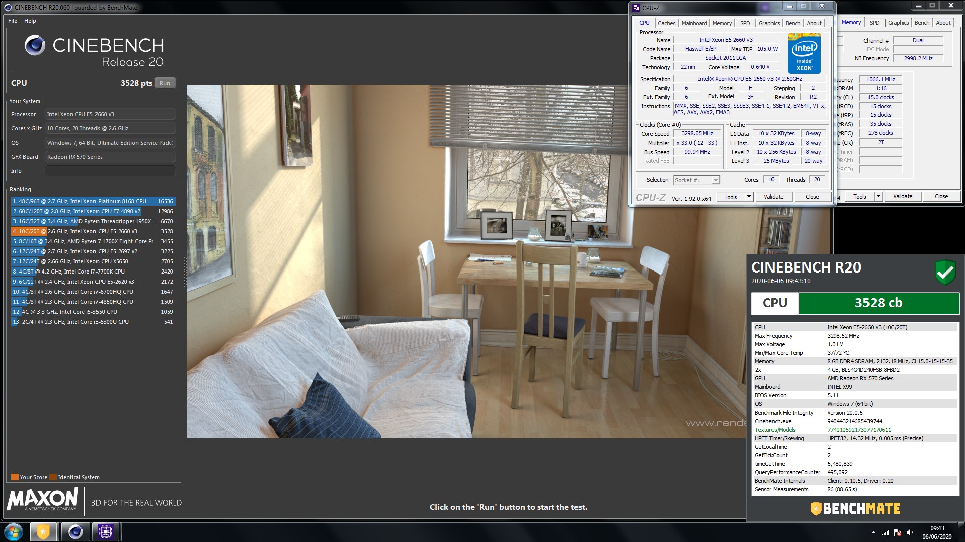The height and width of the screenshot is (542, 965).
Task: Show hidden tray icons arrow
Action: coord(873,532)
